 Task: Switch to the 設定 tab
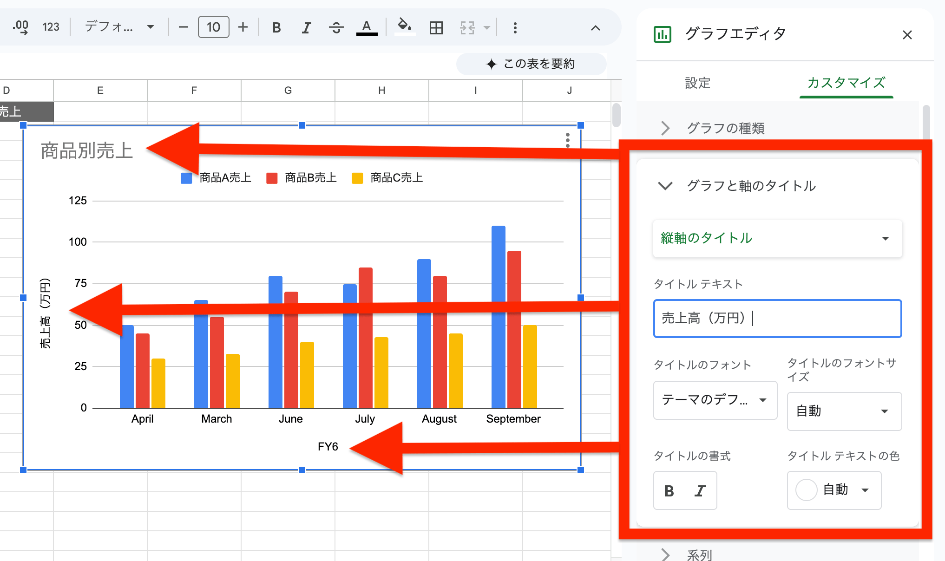tap(697, 83)
